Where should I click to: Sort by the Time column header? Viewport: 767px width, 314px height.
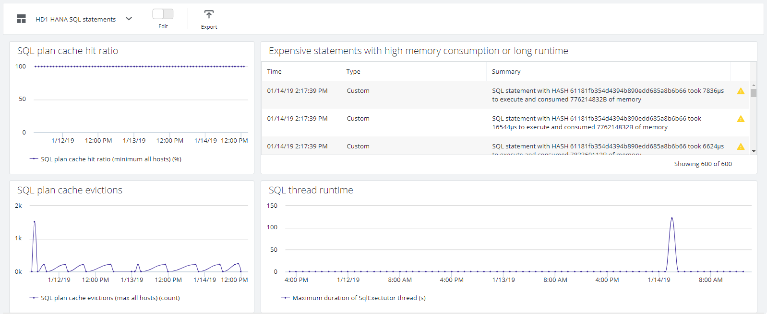pyautogui.click(x=275, y=71)
